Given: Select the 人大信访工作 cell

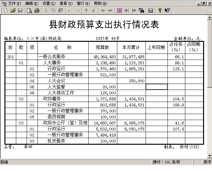Looking at the screenshot, I should 63,93.
